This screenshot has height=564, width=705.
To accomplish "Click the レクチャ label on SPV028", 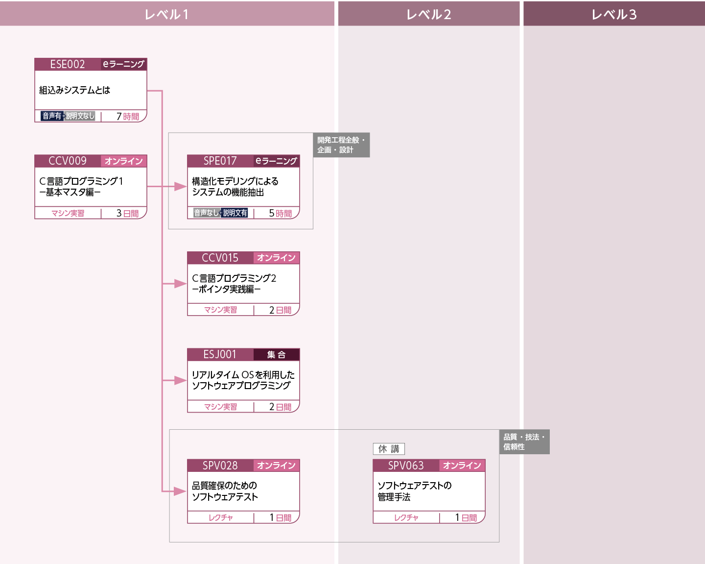I will (x=221, y=517).
